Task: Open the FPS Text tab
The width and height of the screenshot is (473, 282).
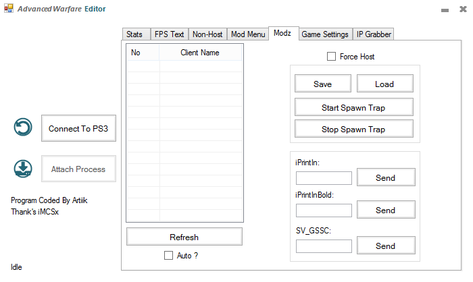Action: (x=169, y=34)
